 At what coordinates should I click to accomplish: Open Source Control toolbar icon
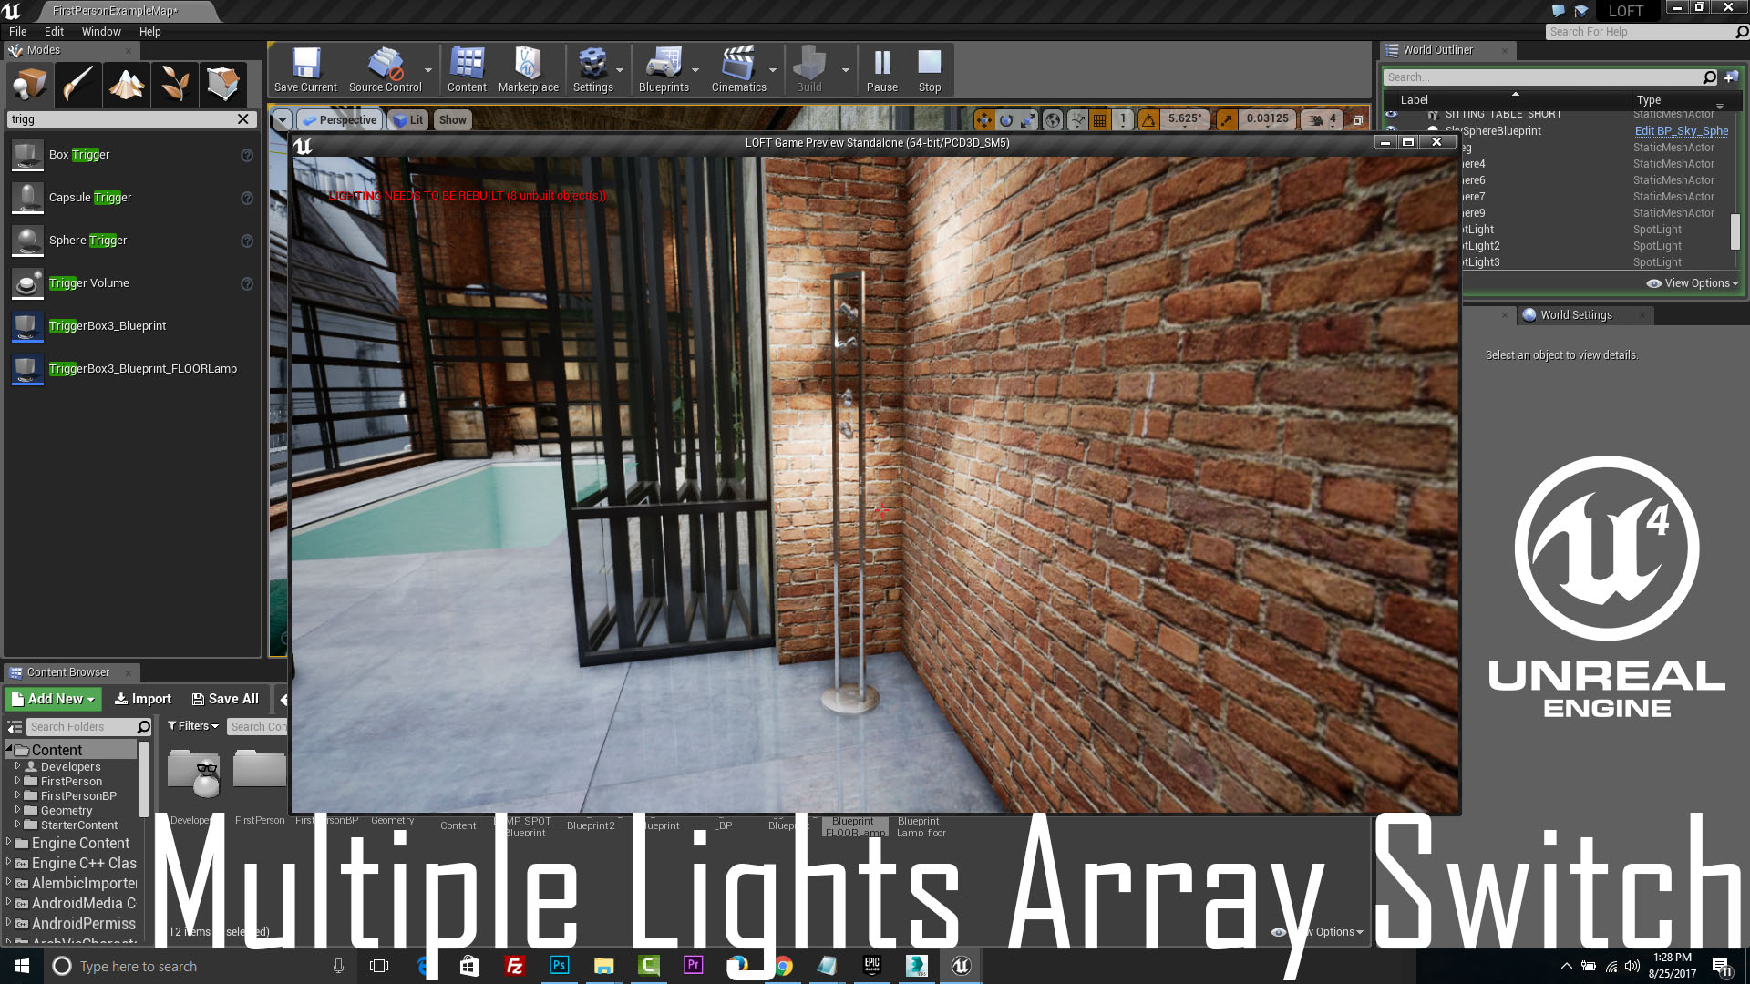pyautogui.click(x=385, y=70)
